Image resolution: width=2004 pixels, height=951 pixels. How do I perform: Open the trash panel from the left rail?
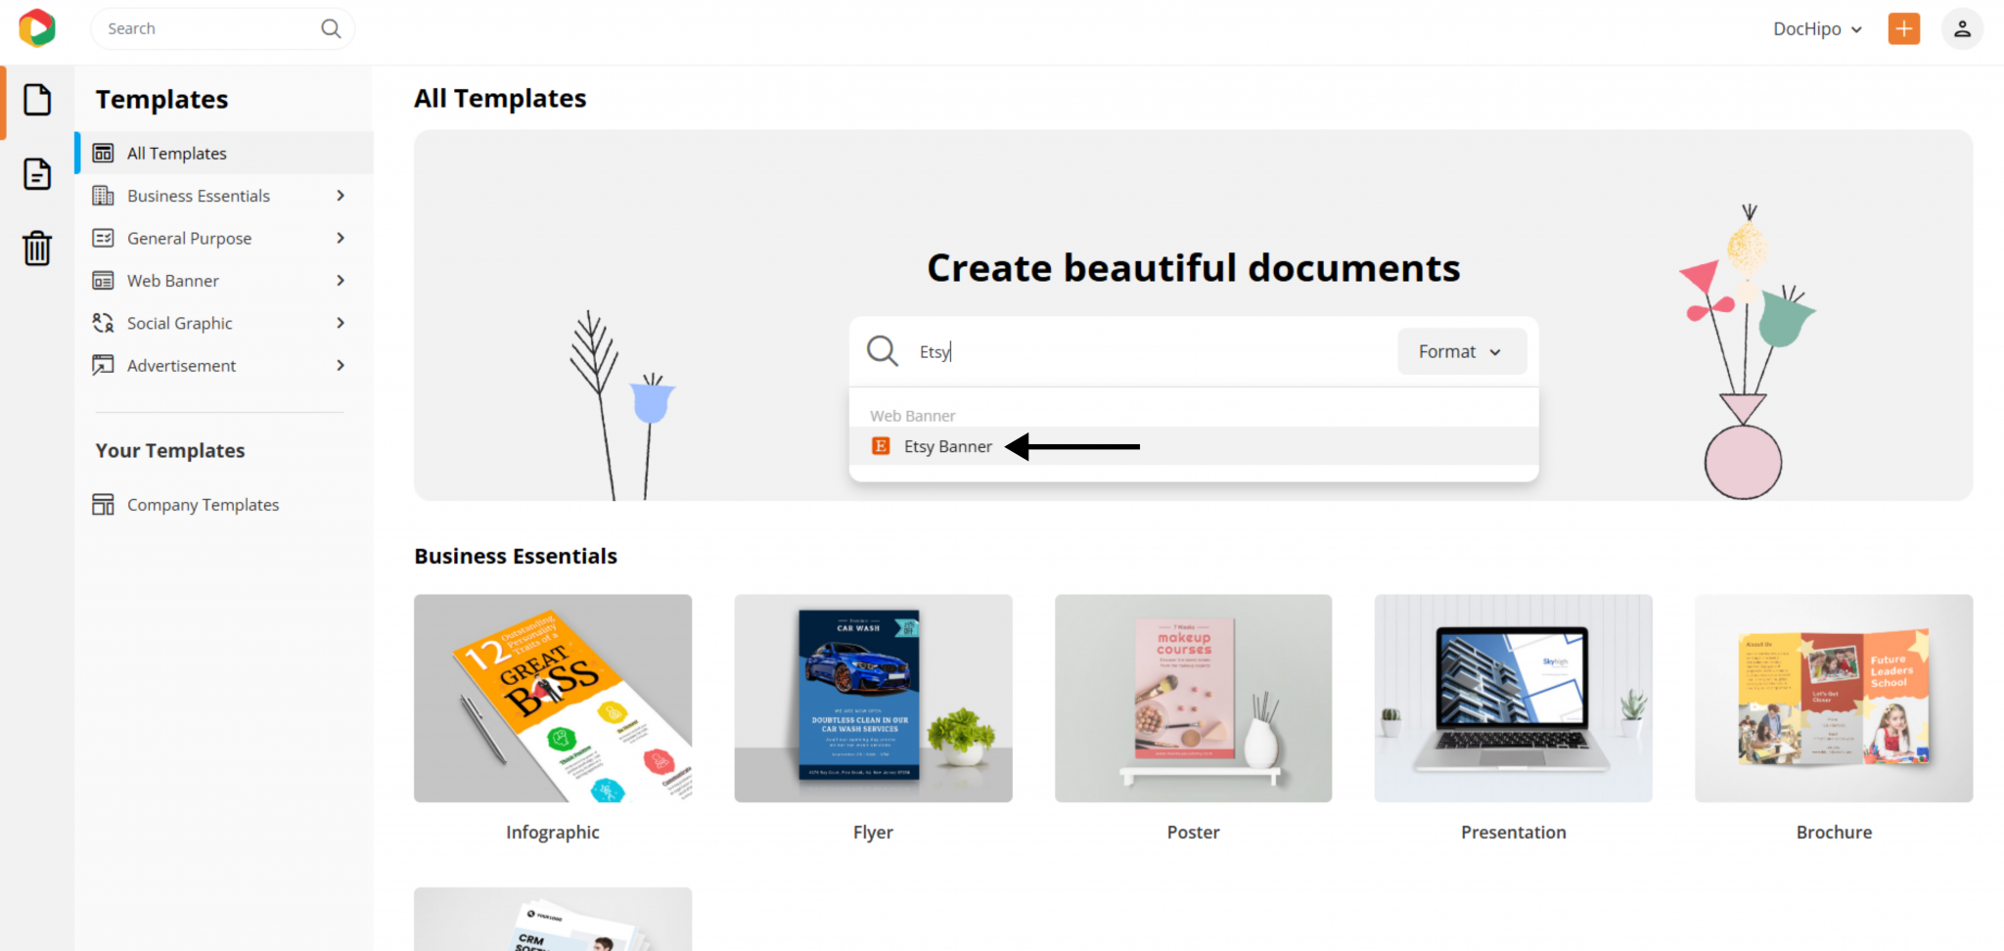coord(36,249)
